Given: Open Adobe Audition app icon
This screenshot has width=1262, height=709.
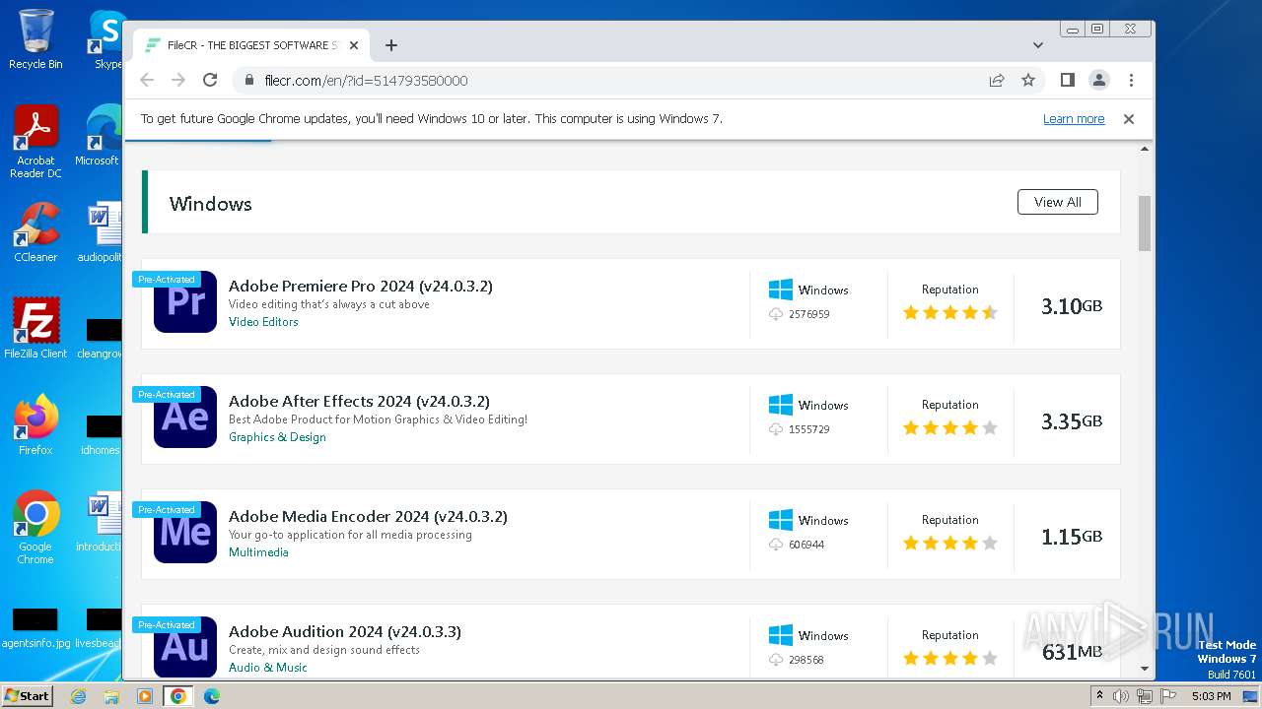Looking at the screenshot, I should 185,647.
